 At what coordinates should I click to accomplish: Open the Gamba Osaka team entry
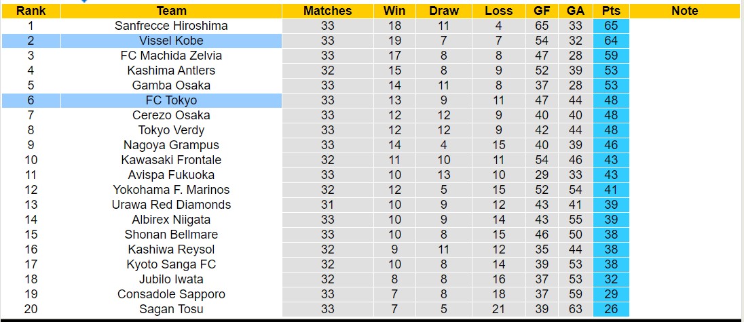pos(171,85)
